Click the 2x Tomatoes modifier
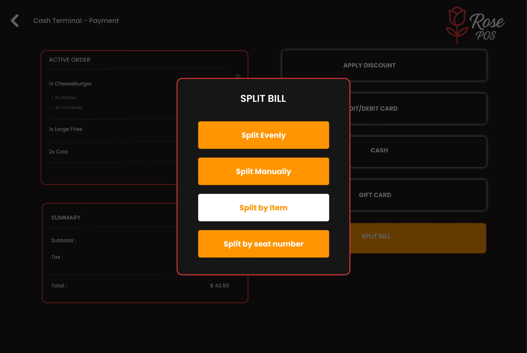This screenshot has width=527, height=353. (69, 108)
